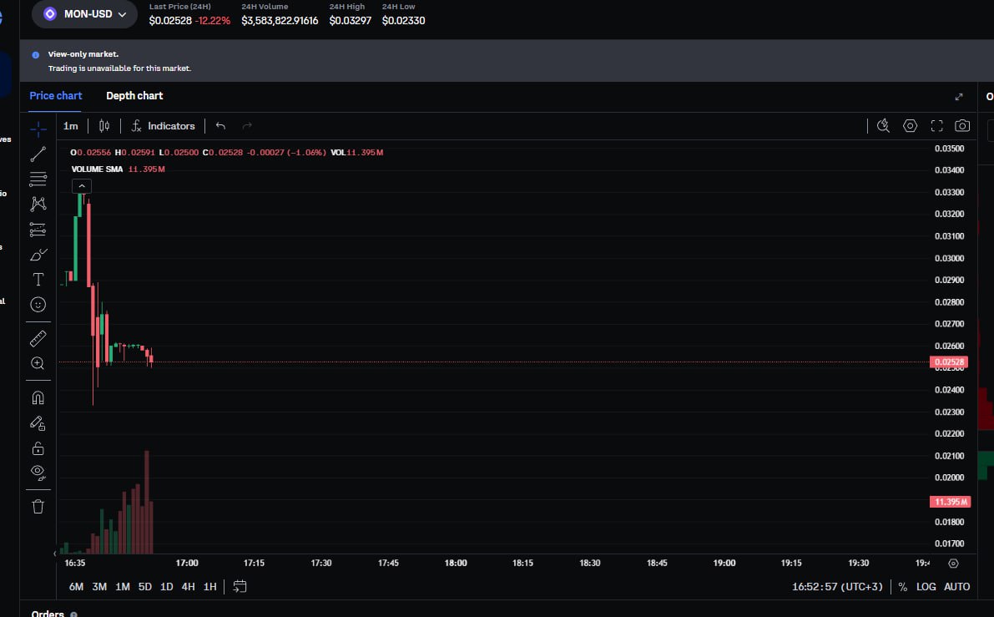Open chart settings hexagon icon
Image resolution: width=994 pixels, height=617 pixels.
(x=910, y=126)
